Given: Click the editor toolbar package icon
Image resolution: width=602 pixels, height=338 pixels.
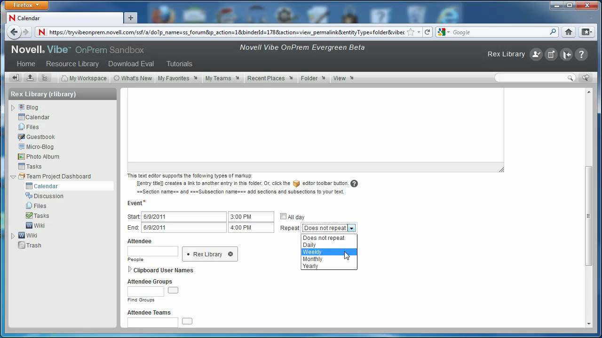Looking at the screenshot, I should tap(296, 183).
